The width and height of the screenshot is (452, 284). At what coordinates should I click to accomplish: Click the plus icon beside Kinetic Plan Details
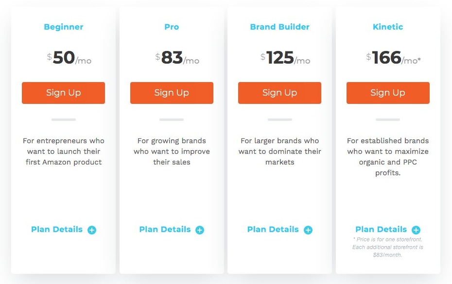416,230
